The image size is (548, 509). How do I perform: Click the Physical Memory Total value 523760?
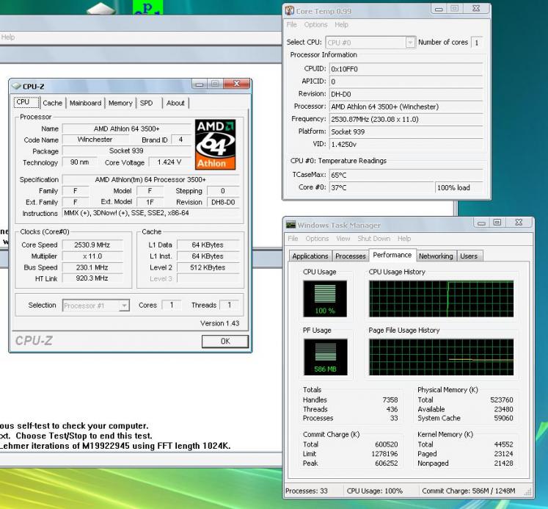pyautogui.click(x=502, y=400)
